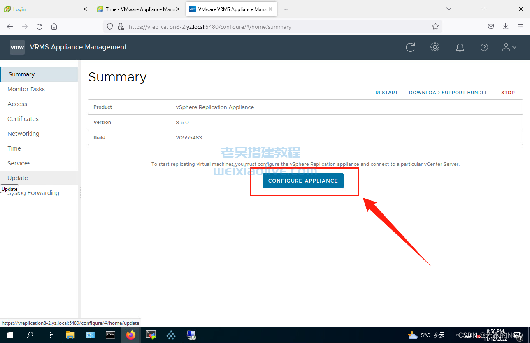Open Firefox application hamburger menu
Screen dimensions: 530x343
[x=520, y=27]
